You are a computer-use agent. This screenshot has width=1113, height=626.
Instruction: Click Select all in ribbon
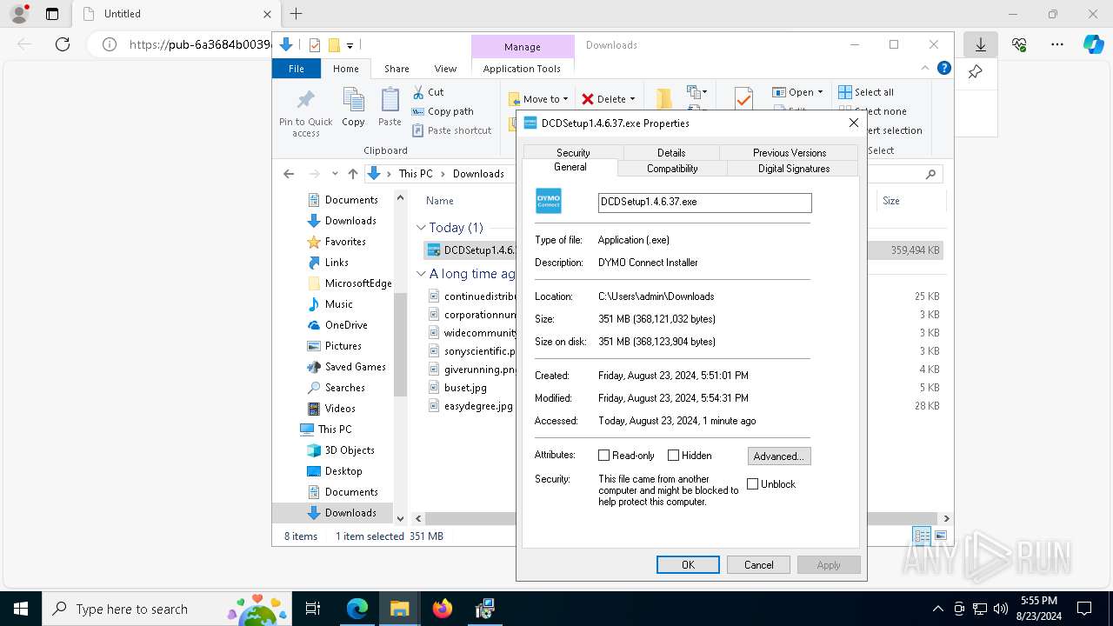pos(866,92)
